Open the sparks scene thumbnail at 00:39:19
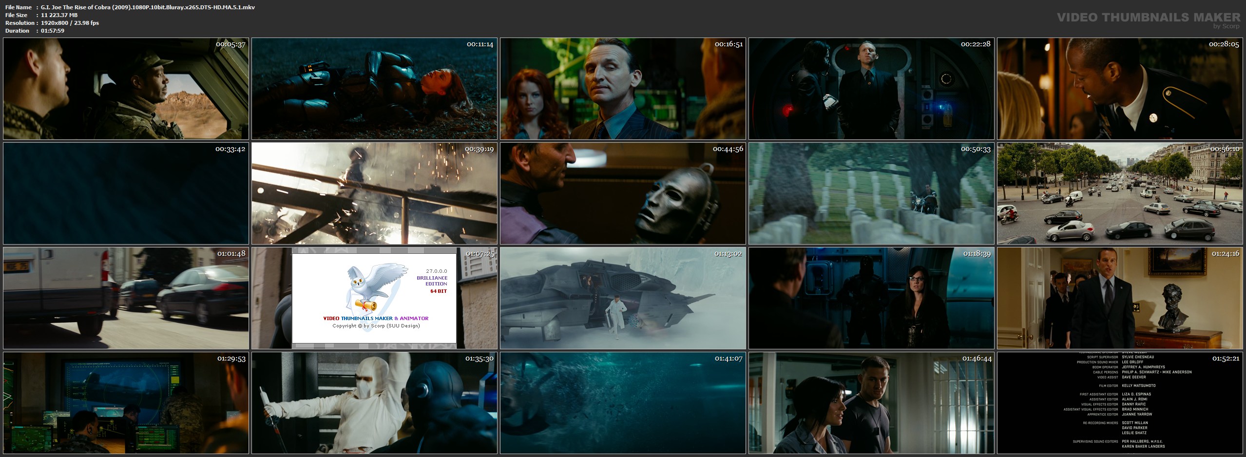This screenshot has height=457, width=1246. [x=374, y=193]
